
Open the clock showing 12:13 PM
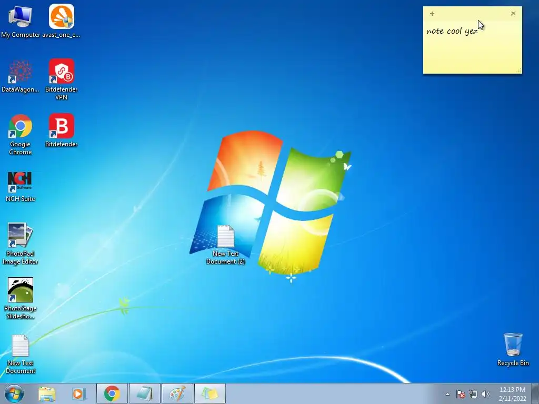tap(512, 394)
